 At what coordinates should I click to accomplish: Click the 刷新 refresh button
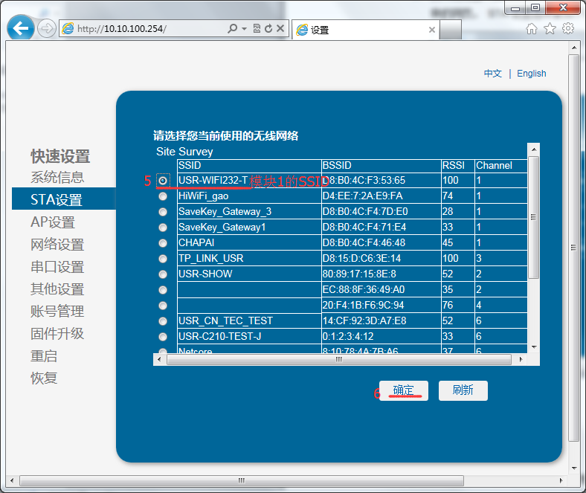463,390
